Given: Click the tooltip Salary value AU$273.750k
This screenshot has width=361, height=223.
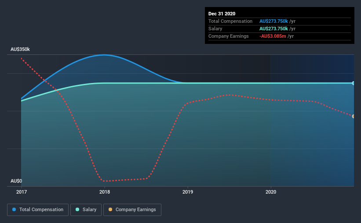Looking at the screenshot, I should 273,29.
